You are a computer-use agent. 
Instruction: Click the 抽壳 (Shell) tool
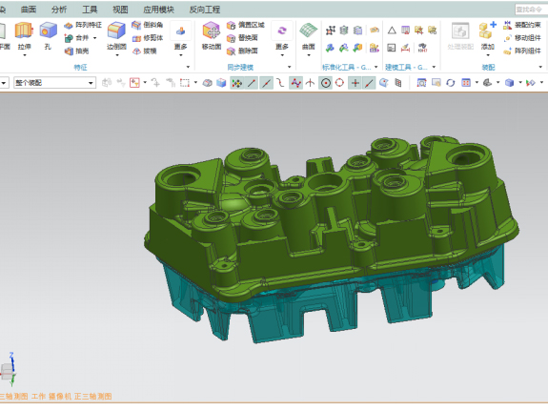tap(76, 51)
